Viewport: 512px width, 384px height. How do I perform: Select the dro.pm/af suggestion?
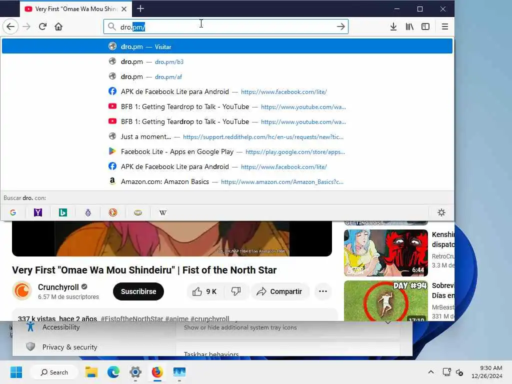(227, 76)
